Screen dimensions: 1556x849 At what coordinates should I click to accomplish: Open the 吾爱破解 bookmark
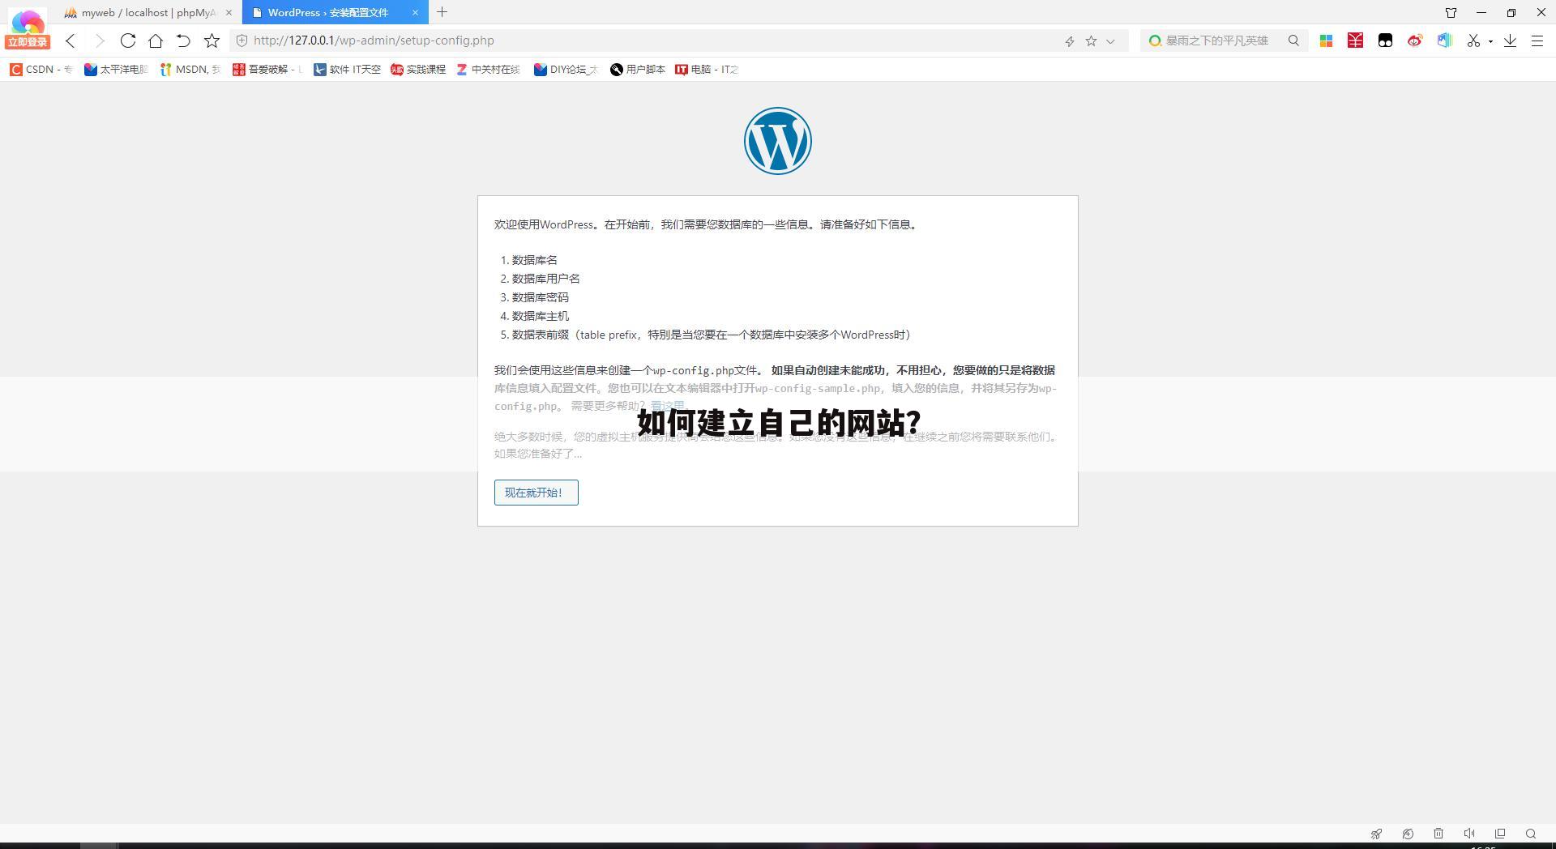(x=267, y=70)
